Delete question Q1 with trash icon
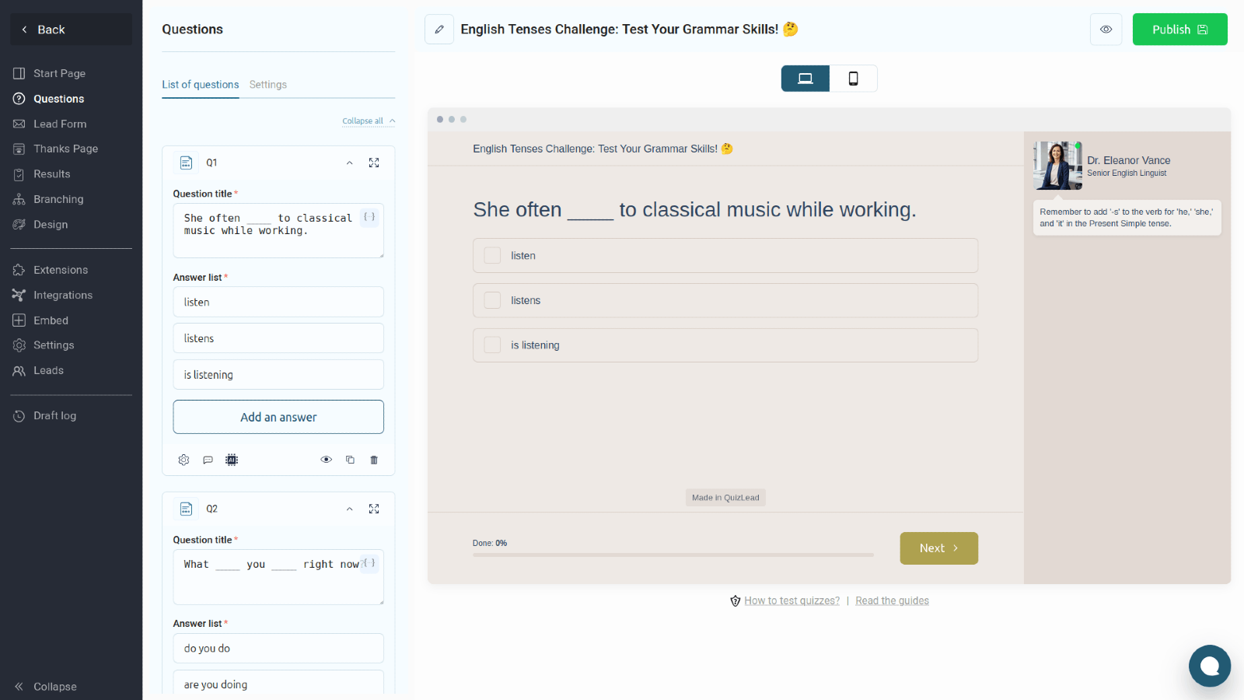 (x=374, y=460)
